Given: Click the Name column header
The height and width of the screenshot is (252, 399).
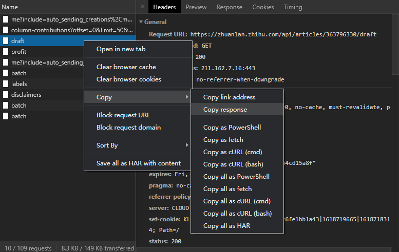Looking at the screenshot, I should pyautogui.click(x=10, y=7).
